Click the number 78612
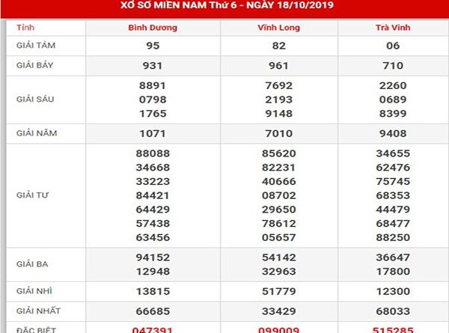The width and height of the screenshot is (449, 333). (x=278, y=223)
